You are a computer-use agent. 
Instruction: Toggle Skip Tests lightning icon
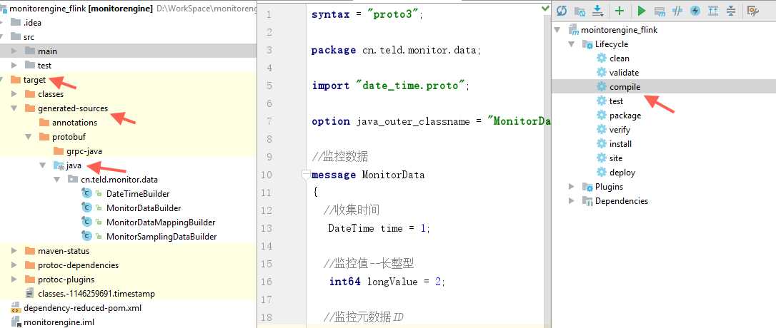695,11
